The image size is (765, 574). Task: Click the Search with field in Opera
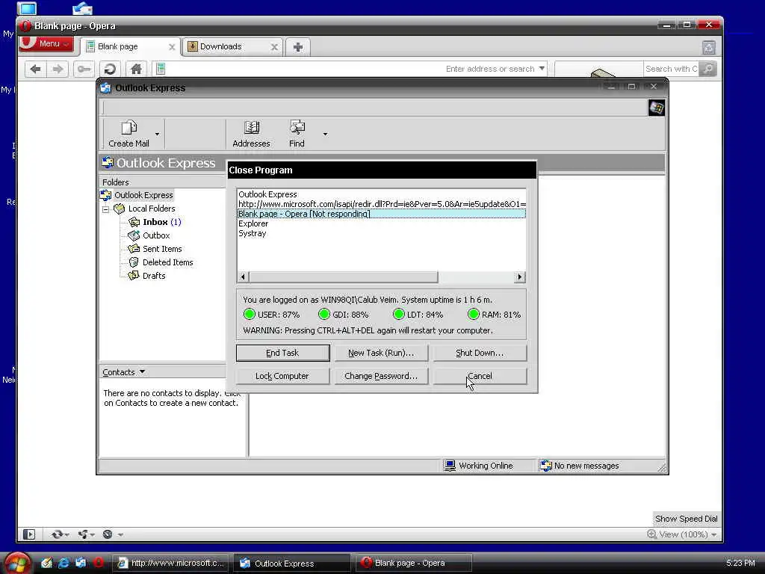coord(671,69)
